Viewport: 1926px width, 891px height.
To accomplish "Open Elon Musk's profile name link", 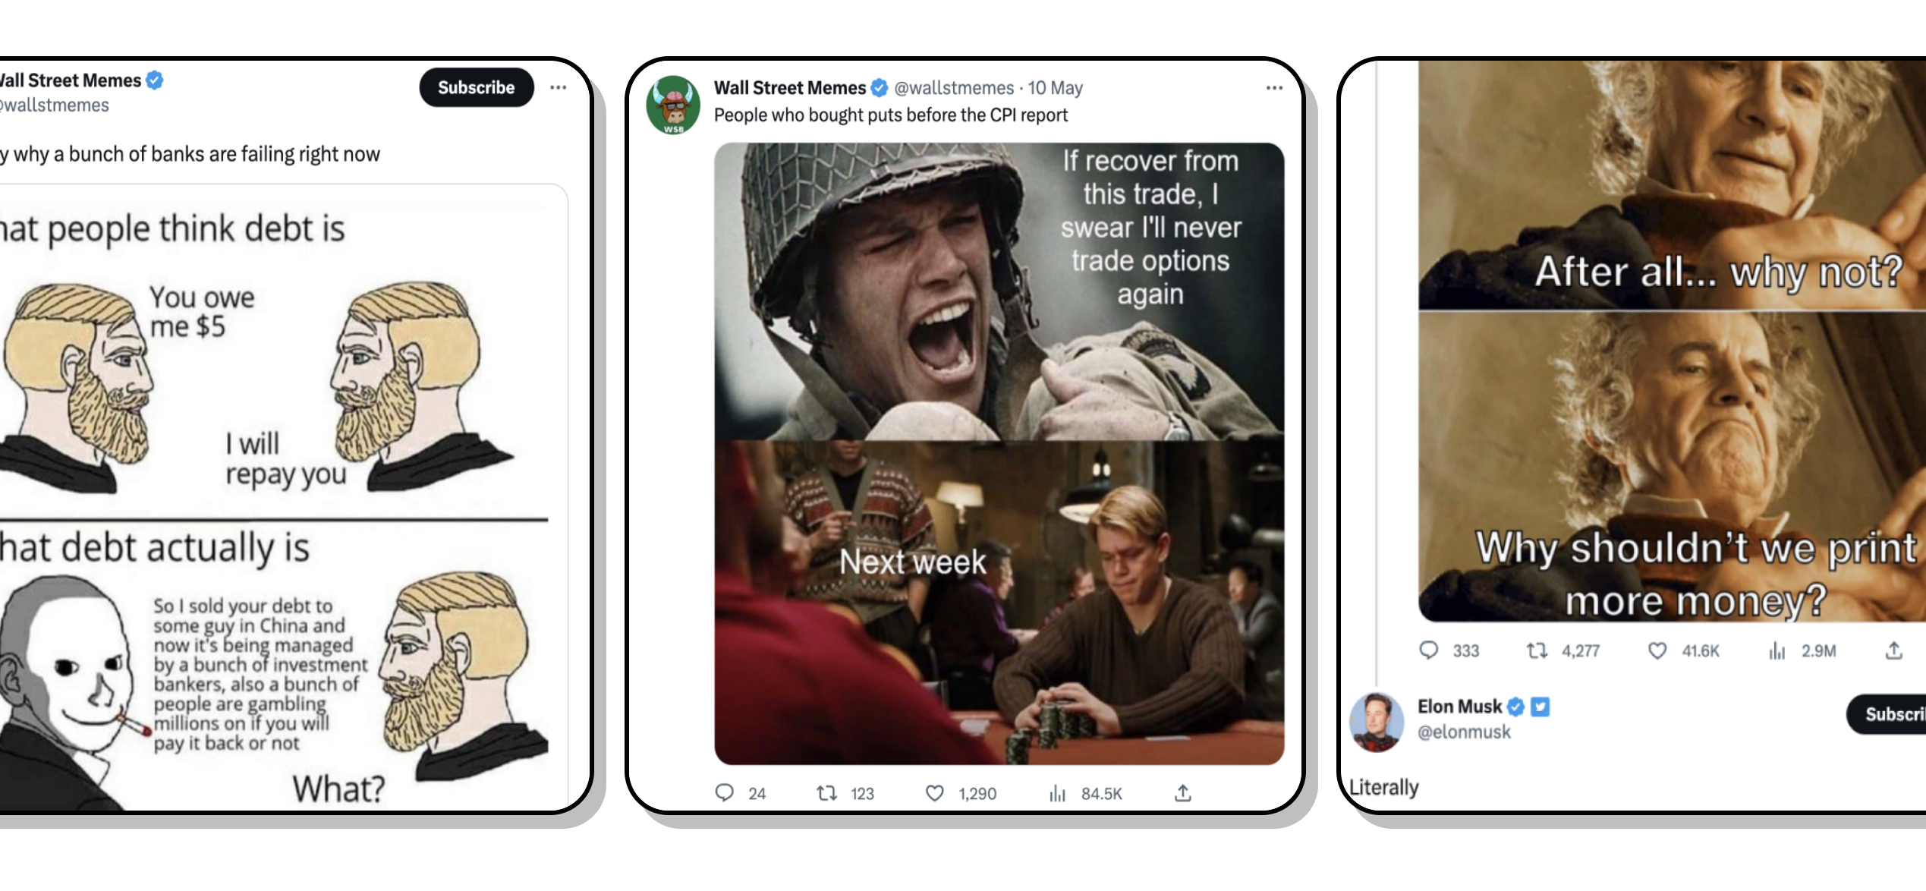I will coord(1459,707).
